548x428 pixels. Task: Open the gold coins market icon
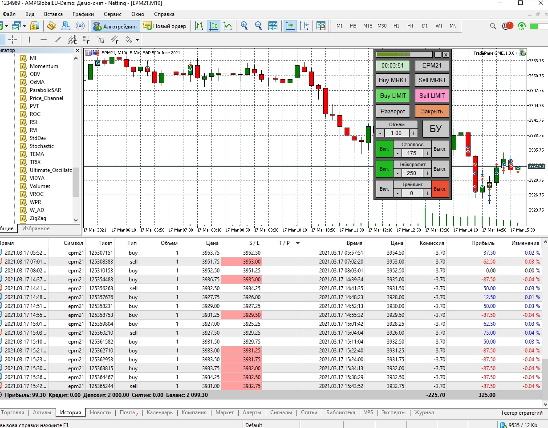point(51,26)
